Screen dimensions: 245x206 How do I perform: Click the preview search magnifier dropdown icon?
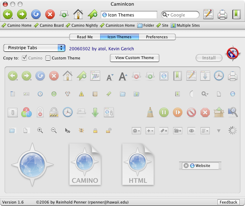pyautogui.click(x=205, y=94)
